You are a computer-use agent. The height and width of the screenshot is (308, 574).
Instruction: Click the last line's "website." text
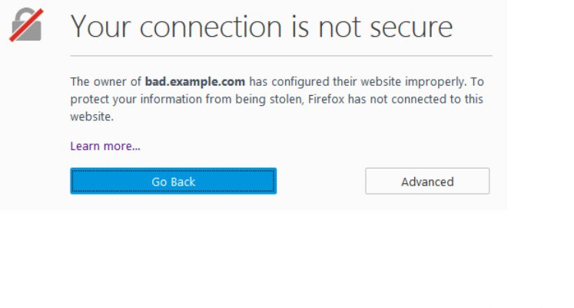coord(91,117)
